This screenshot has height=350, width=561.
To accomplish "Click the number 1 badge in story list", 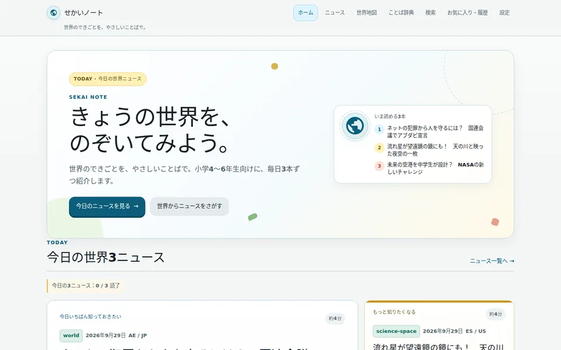I will 379,129.
